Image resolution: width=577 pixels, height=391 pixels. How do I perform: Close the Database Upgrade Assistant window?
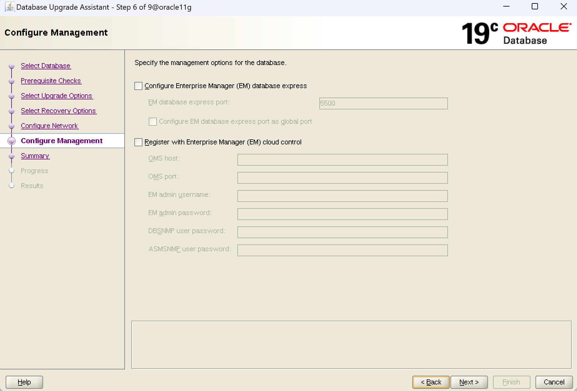point(564,7)
